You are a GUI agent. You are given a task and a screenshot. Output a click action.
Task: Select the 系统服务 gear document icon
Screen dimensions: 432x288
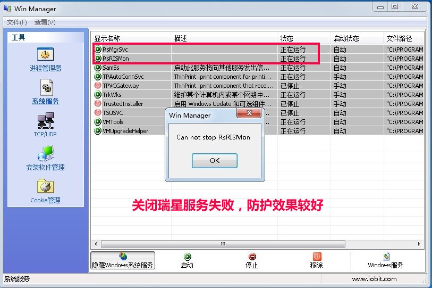tap(46, 87)
